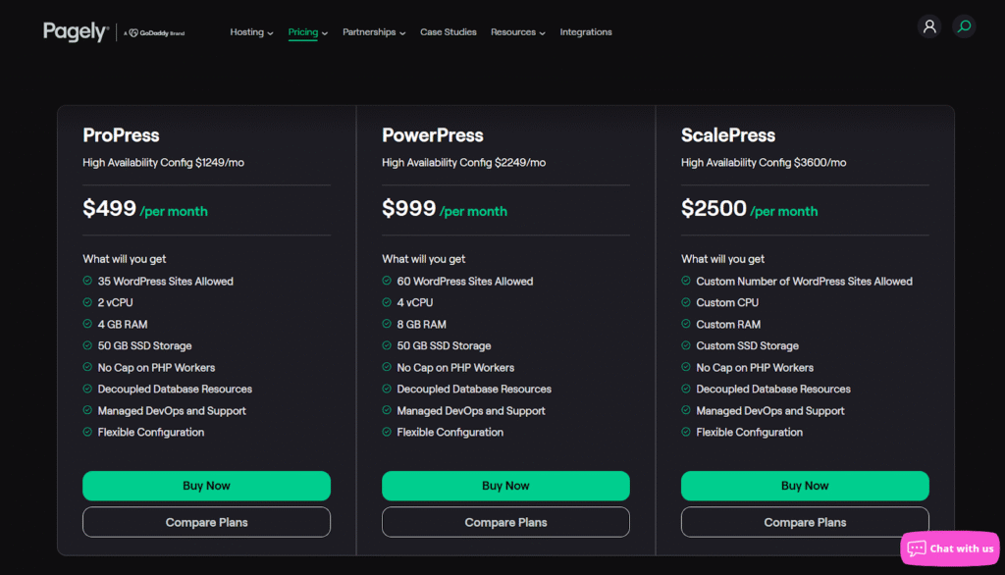1005x575 pixels.
Task: Buy Now for the ProPress plan
Action: pos(206,486)
